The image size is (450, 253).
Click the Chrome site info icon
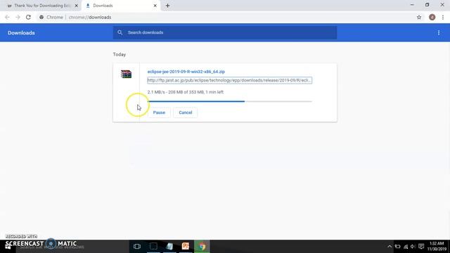click(41, 17)
